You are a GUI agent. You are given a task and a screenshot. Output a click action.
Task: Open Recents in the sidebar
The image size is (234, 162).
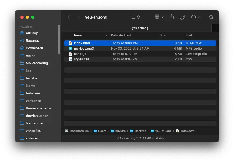tap(32, 41)
